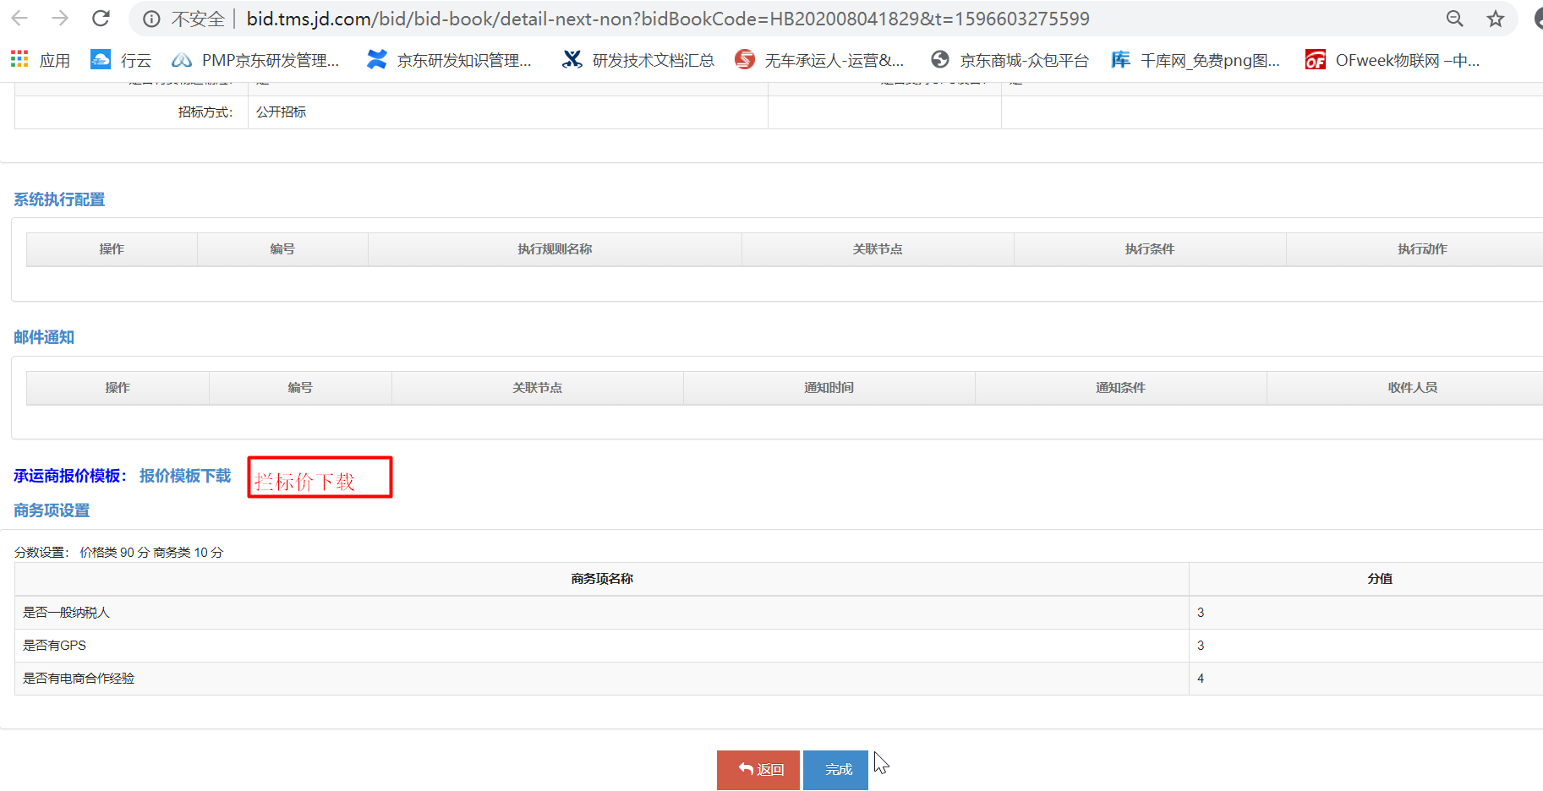Go forward with the browser forward arrow
Image resolution: width=1543 pixels, height=791 pixels.
pyautogui.click(x=60, y=19)
